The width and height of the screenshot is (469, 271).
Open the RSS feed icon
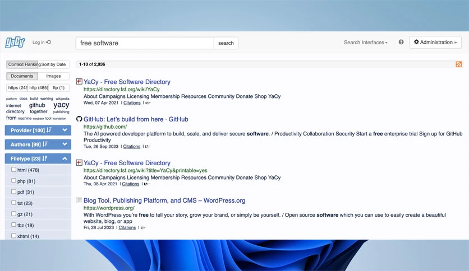[458, 64]
